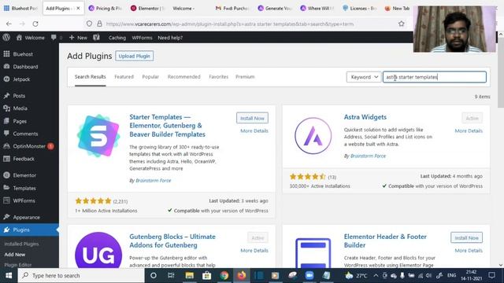Open the Welcome site home link
Screen dimensions: 504x283
pos(31,38)
